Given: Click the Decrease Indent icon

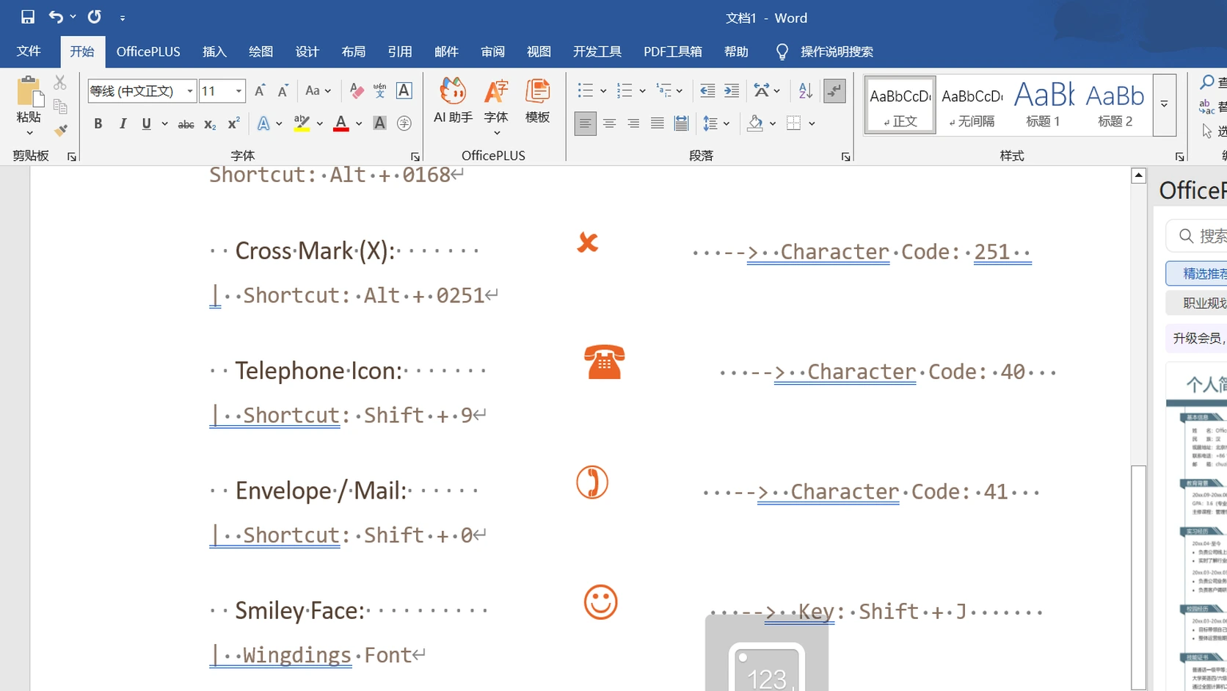Looking at the screenshot, I should point(707,91).
